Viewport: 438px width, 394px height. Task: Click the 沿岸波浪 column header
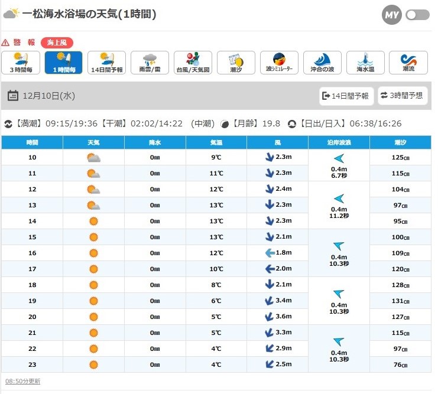(339, 142)
